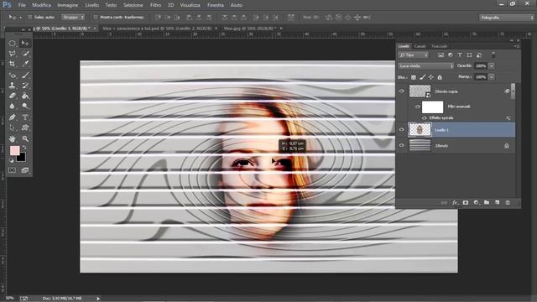Screen dimensions: 537x302
Task: Hide the Effetto spirale filter
Action: [425, 117]
